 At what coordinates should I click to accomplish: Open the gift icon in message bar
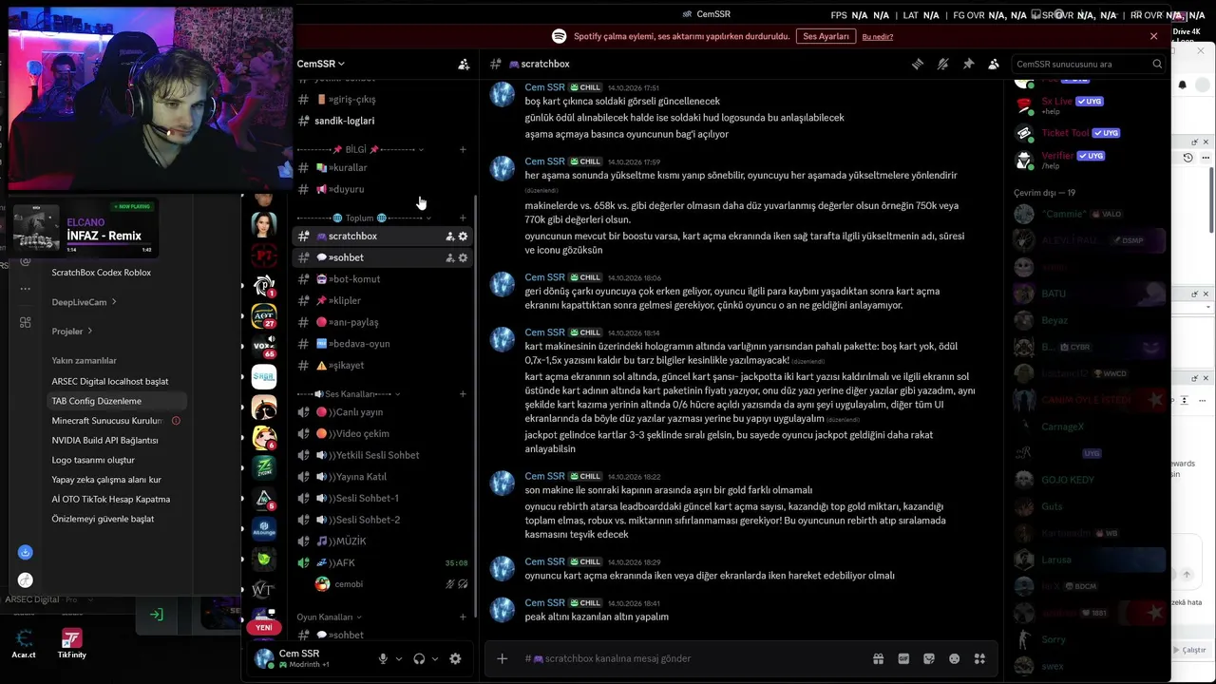[879, 658]
